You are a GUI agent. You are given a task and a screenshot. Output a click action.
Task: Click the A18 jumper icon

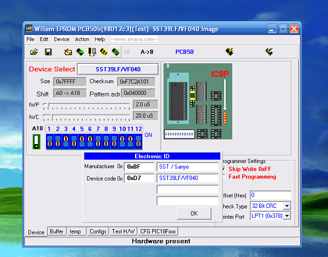37,141
